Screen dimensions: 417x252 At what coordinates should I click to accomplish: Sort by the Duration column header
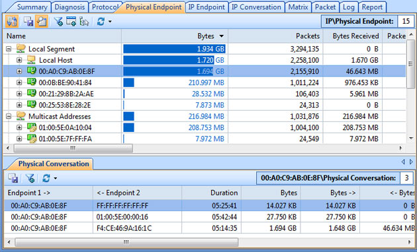pos(211,193)
